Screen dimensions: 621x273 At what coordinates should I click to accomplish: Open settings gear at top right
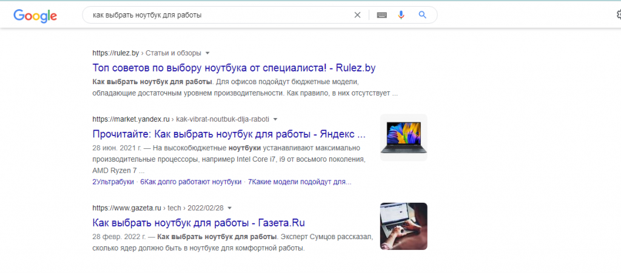(x=619, y=15)
